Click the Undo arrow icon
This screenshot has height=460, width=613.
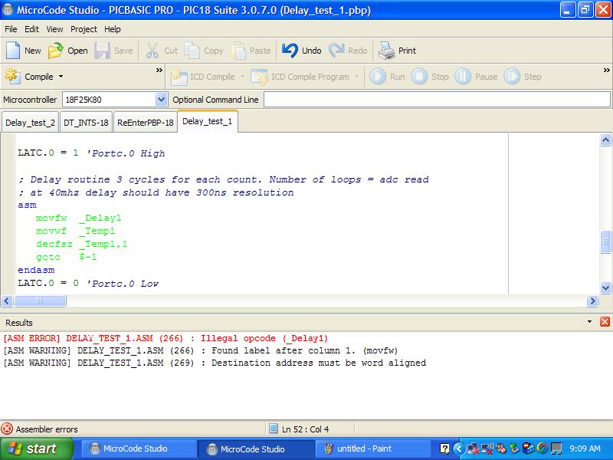pyautogui.click(x=290, y=51)
